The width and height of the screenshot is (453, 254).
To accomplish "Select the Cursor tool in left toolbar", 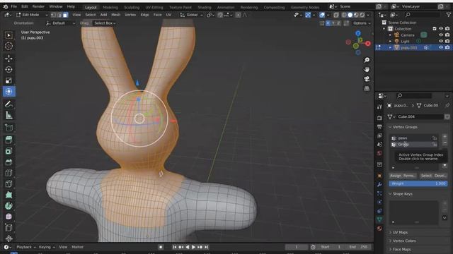I will click(x=8, y=46).
